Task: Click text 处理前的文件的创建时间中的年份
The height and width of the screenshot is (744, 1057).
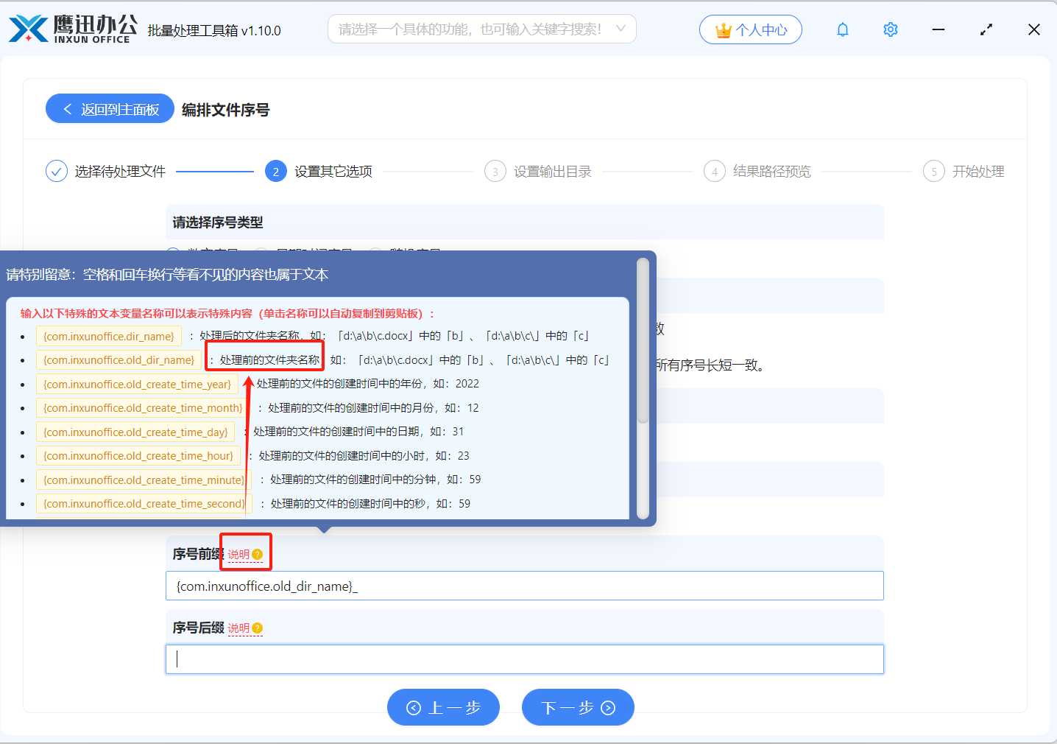Action: point(339,384)
